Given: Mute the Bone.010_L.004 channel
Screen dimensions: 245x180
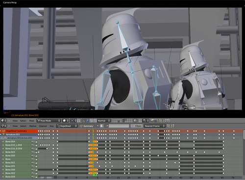Looking at the screenshot, I should click(x=32, y=145).
